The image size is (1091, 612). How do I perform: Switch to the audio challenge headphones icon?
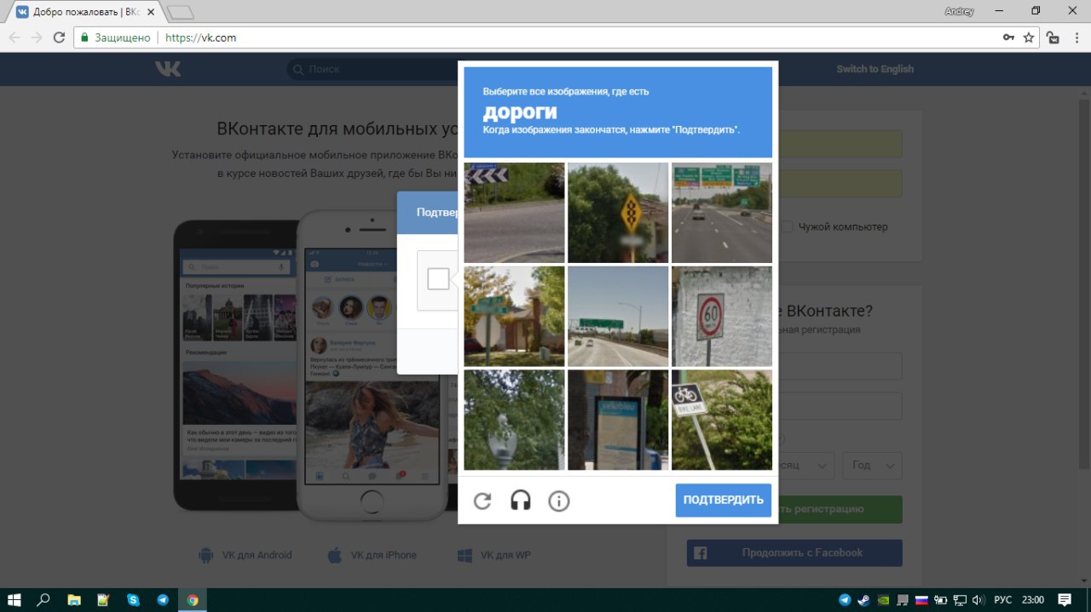520,500
